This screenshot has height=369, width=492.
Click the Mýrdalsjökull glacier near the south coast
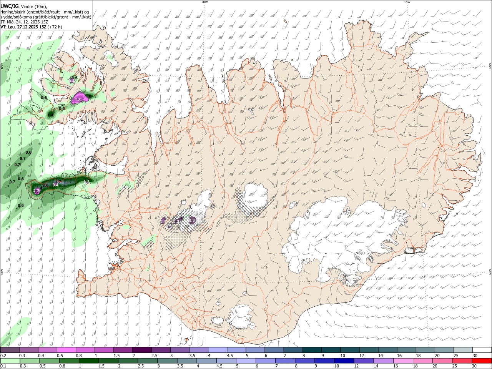[x=240, y=317]
